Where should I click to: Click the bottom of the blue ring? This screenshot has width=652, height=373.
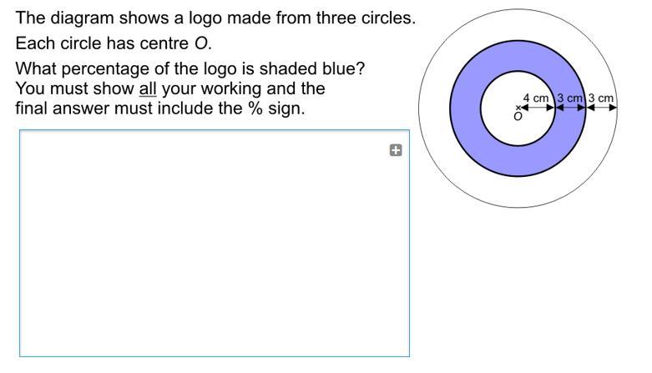coord(518,161)
